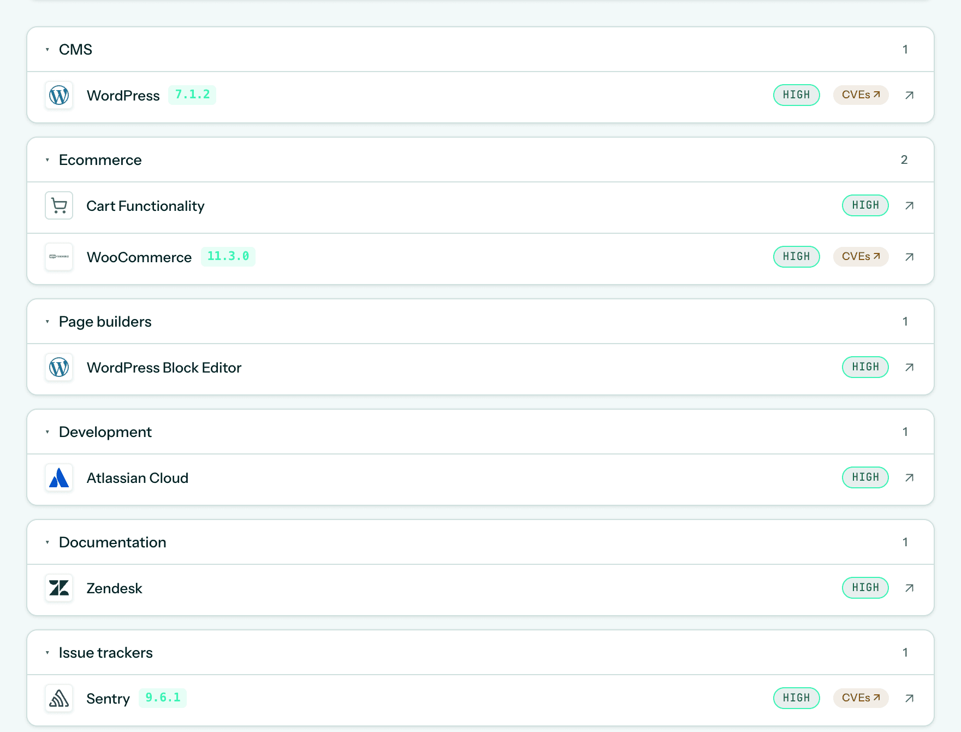
Task: Click the HIGH badge for Sentry
Action: click(x=796, y=698)
